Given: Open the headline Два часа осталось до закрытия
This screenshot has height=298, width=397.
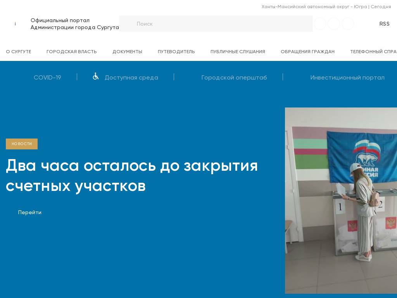Looking at the screenshot, I should tap(132, 176).
